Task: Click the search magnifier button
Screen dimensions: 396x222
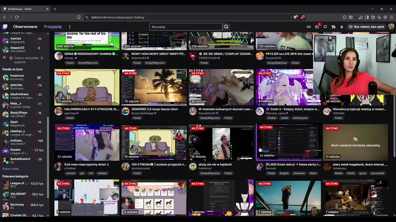Action: (226, 27)
